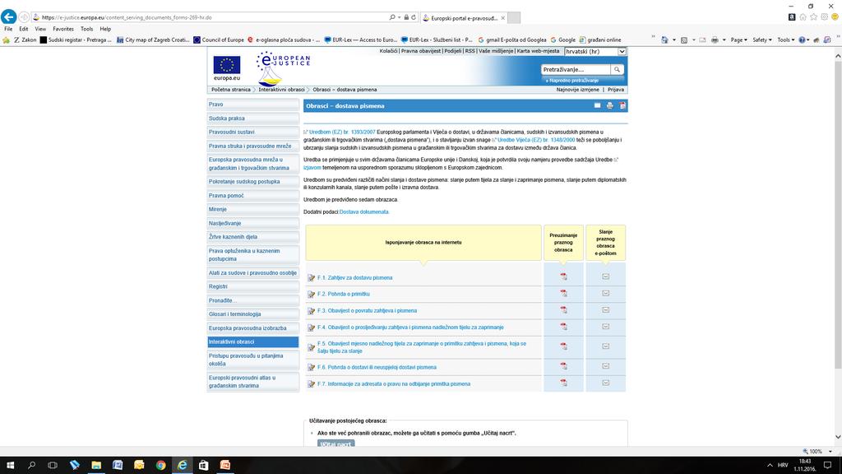Select Sudska praksa in sidebar
This screenshot has height=474, width=842.
click(253, 118)
